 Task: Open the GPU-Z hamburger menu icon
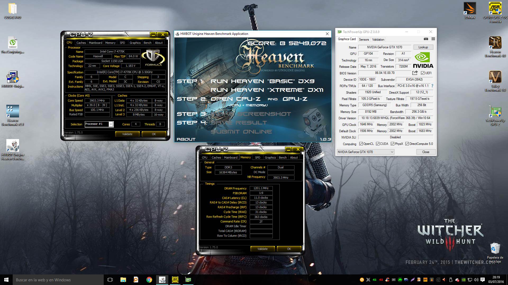point(433,39)
